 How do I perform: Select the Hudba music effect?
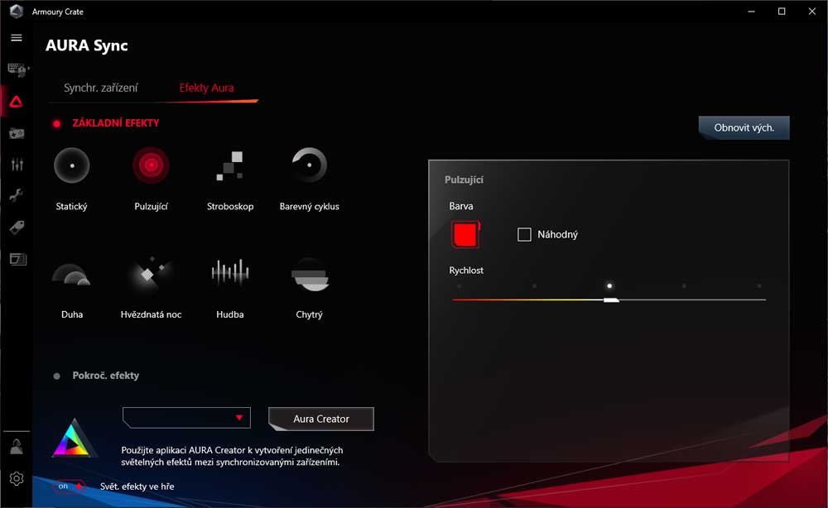pyautogui.click(x=230, y=272)
